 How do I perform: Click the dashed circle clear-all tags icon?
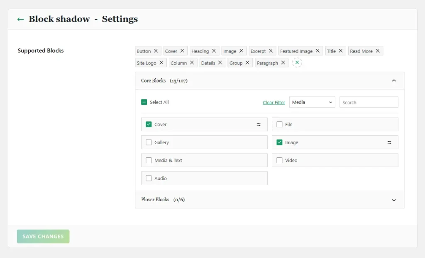(297, 63)
